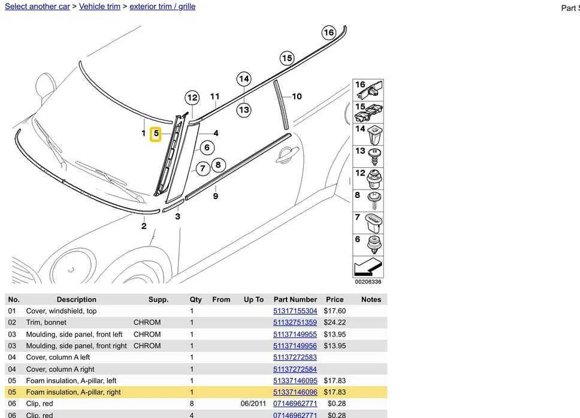Select callout number 11 on roof trim

215,97
